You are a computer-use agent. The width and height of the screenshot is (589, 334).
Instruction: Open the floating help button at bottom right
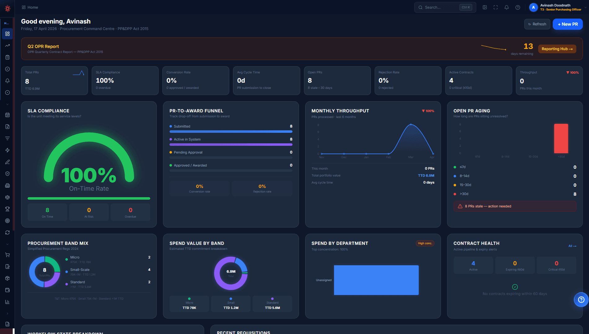[581, 300]
